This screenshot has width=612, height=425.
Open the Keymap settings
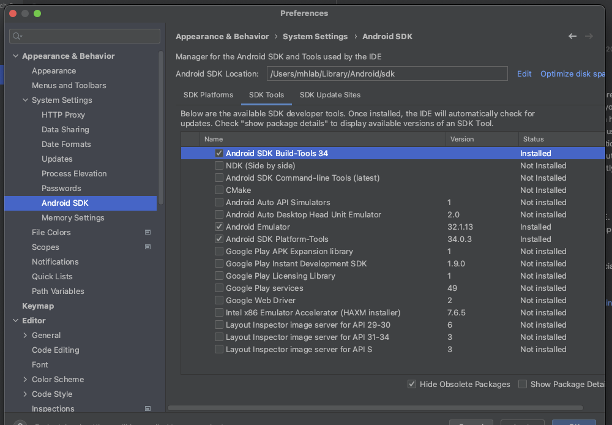pyautogui.click(x=38, y=306)
